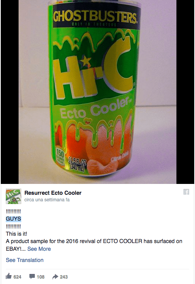
Task: Click the Facebook logo icon on the post
Action: click(x=186, y=192)
